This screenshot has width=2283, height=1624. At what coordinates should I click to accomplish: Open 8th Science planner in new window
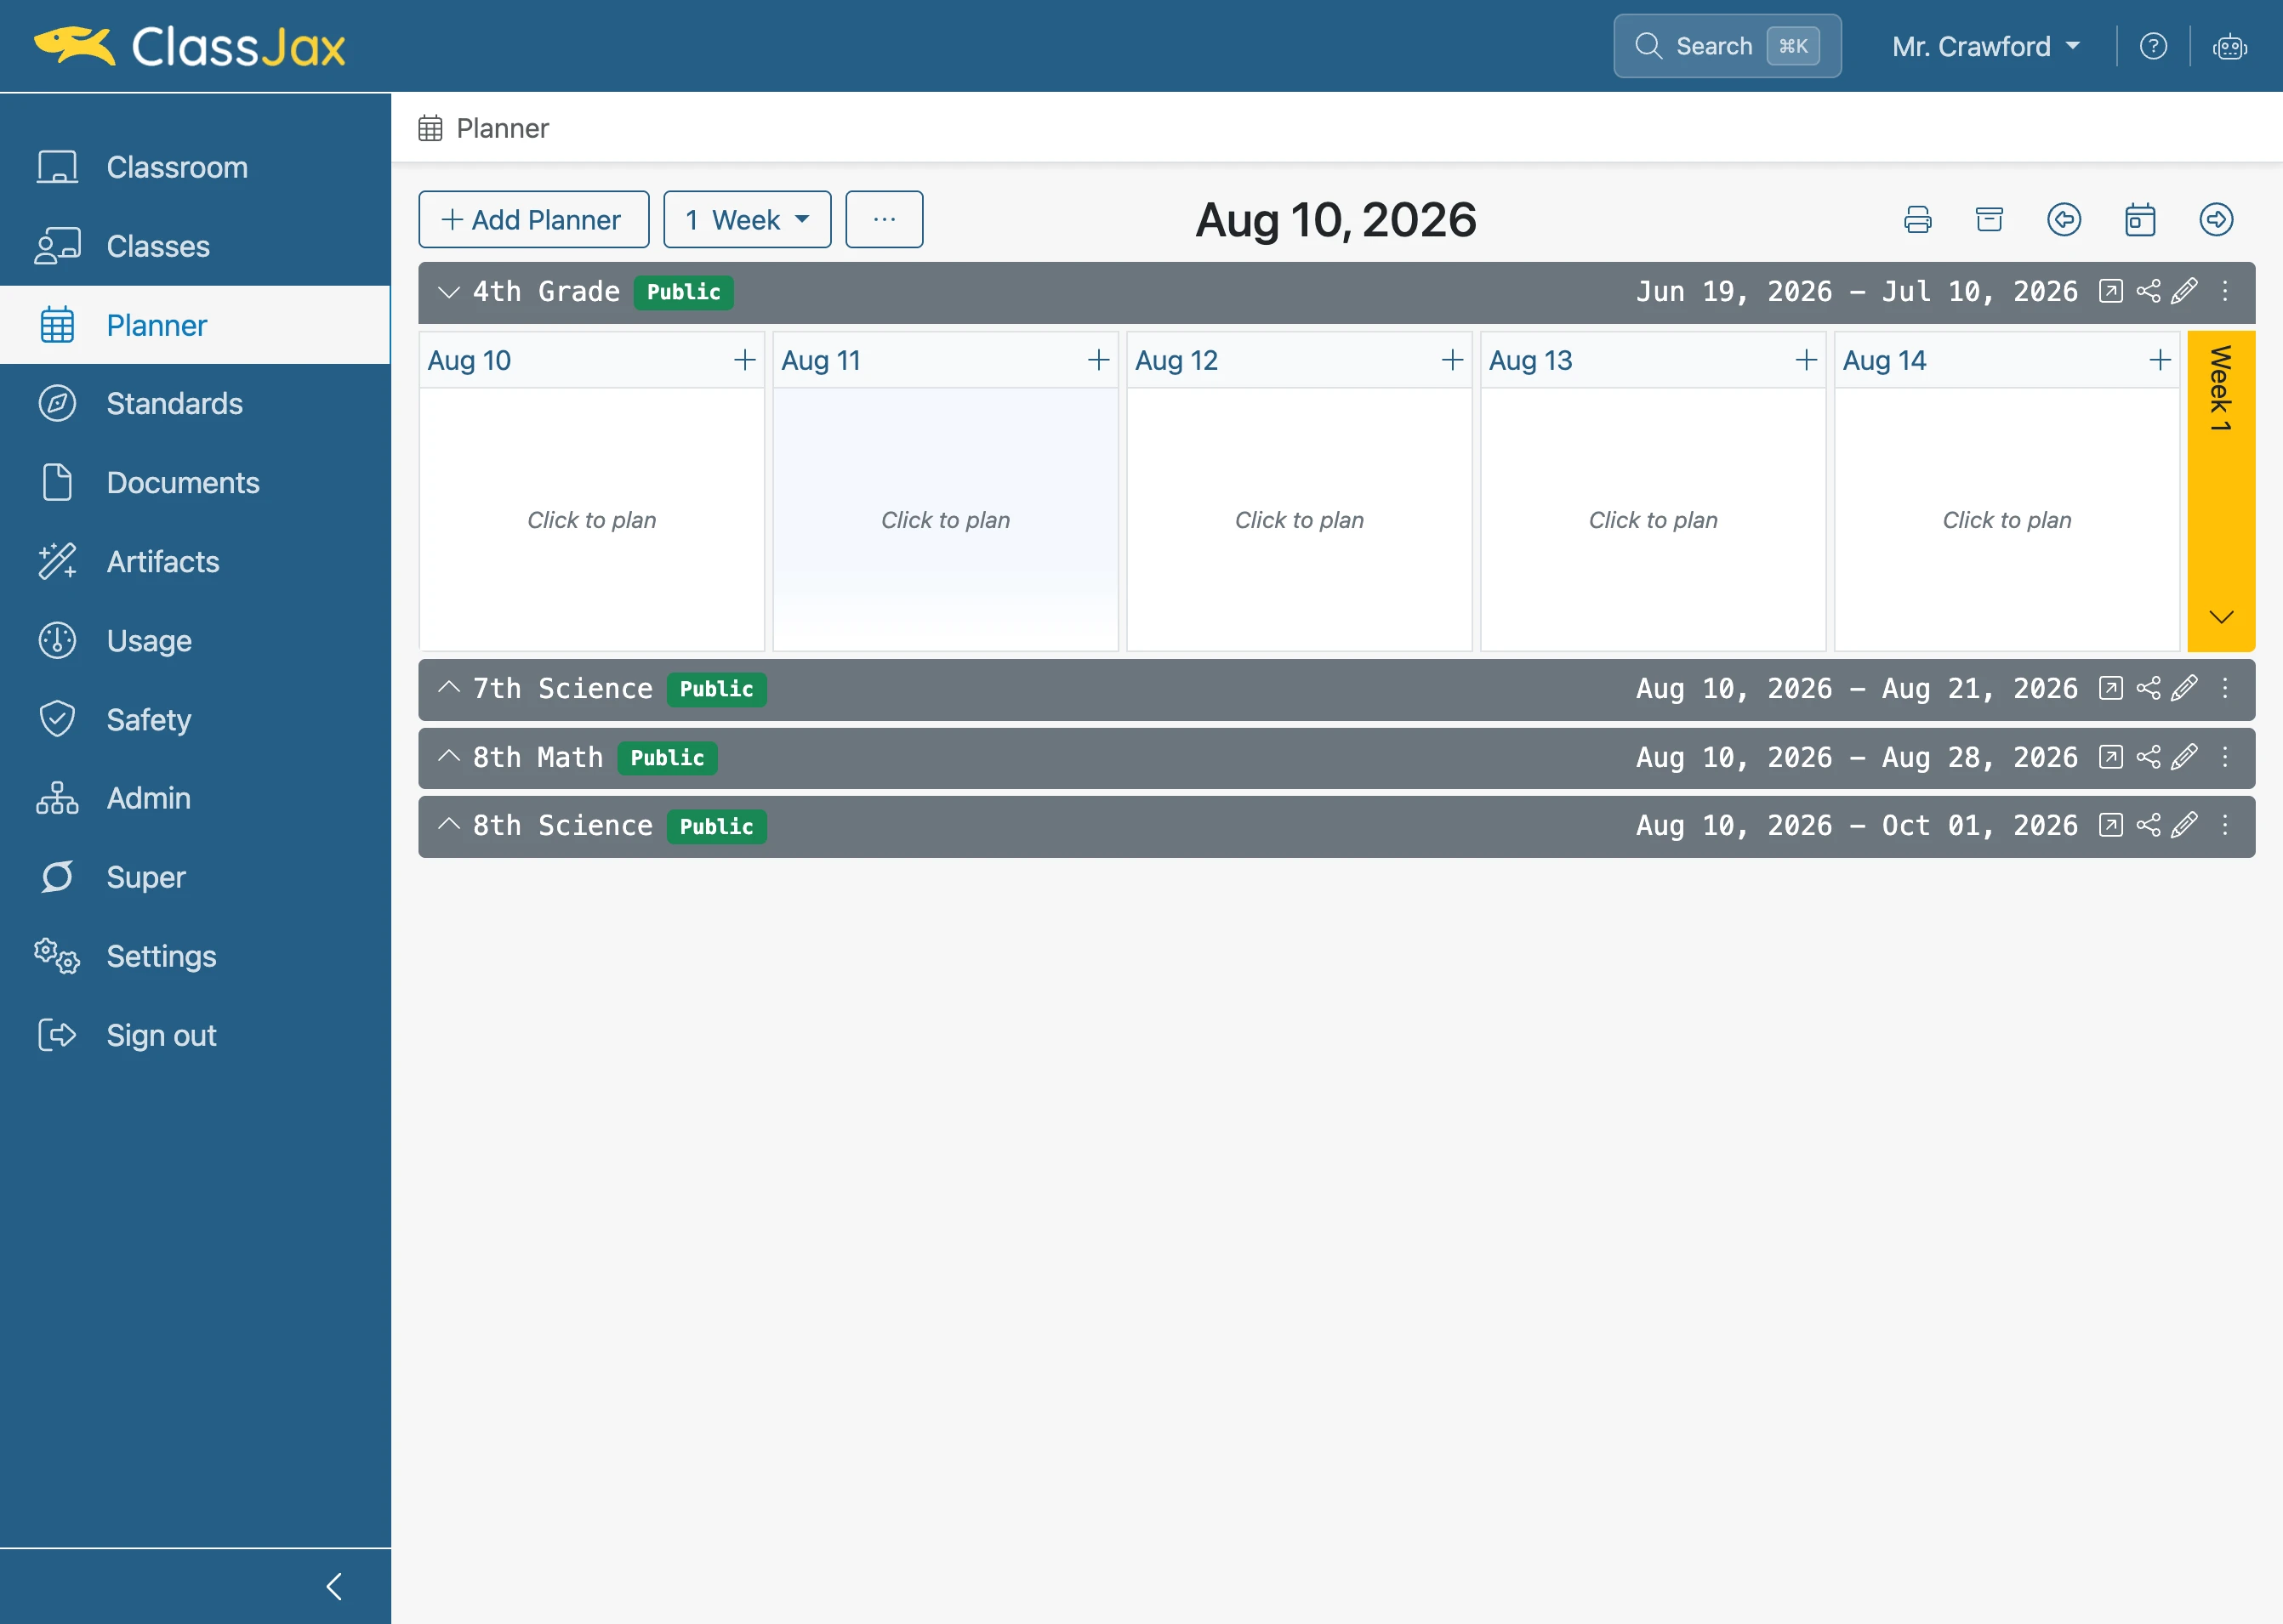[2110, 825]
